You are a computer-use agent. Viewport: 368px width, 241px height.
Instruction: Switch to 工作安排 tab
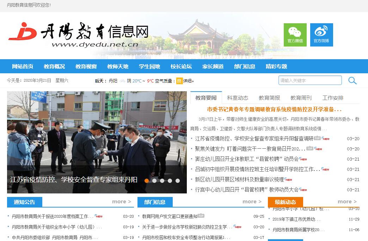(333, 98)
